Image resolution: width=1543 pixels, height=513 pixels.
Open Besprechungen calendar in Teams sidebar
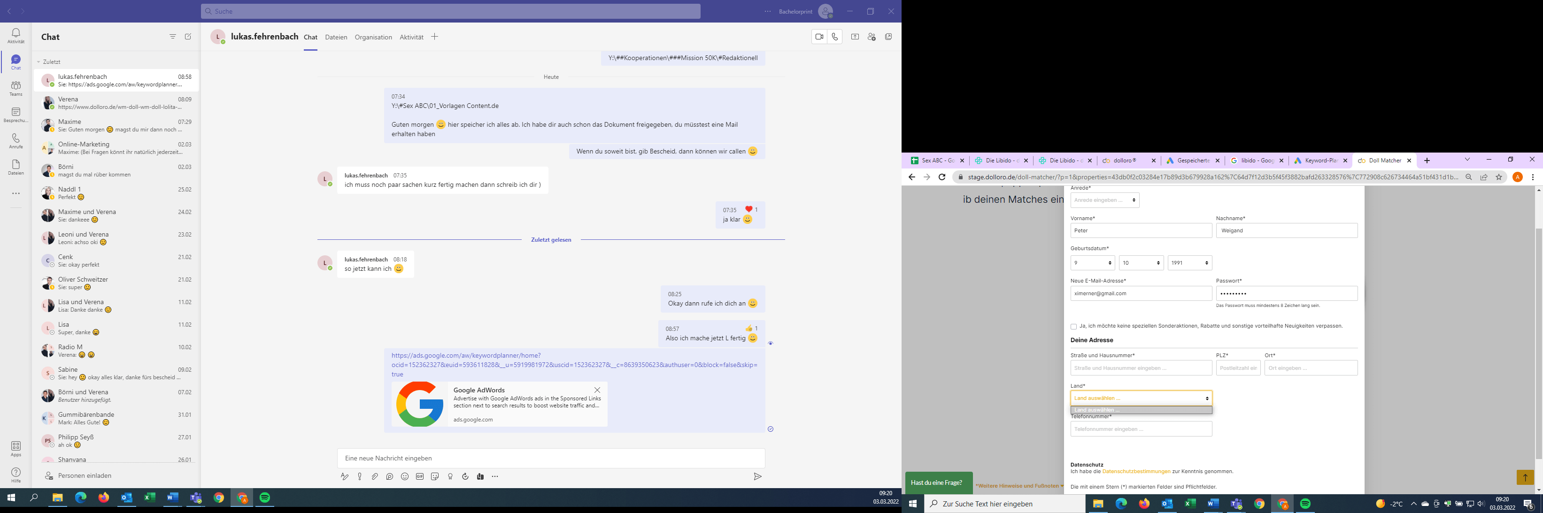pyautogui.click(x=16, y=115)
